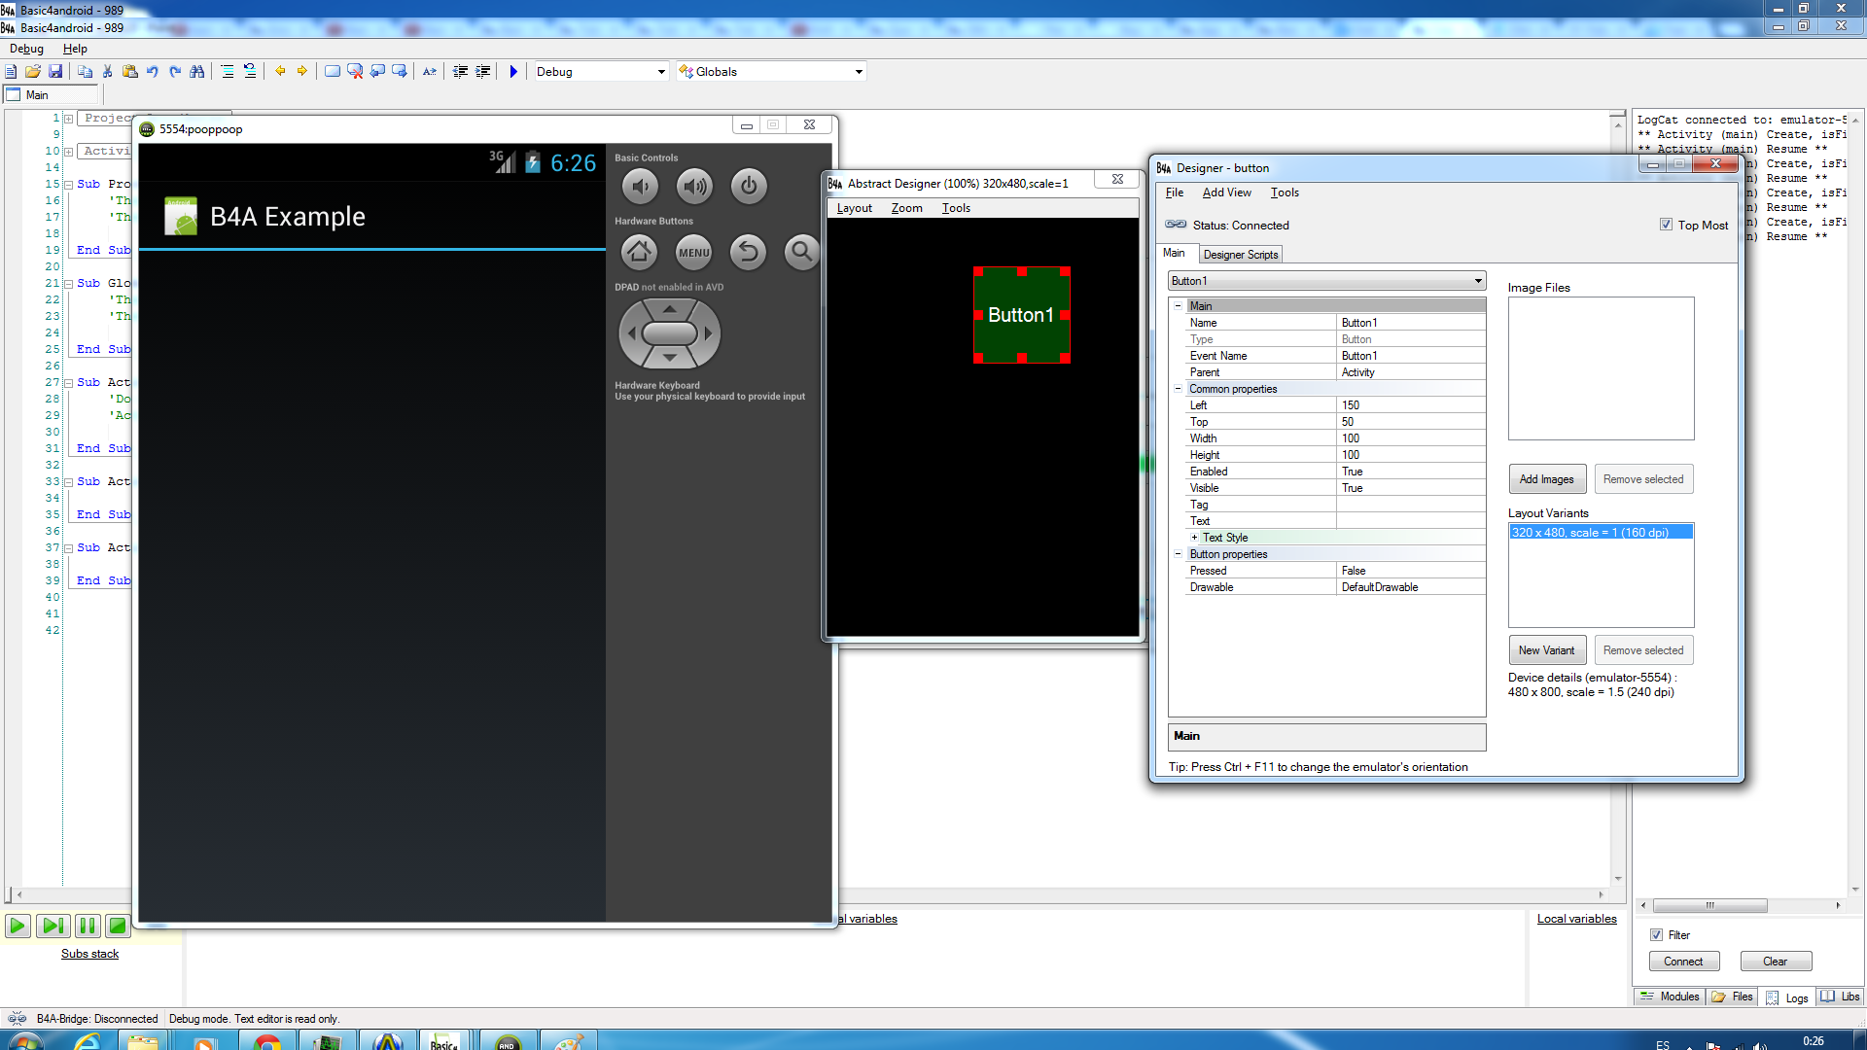Click emulator MENU hardware button

coord(694,253)
